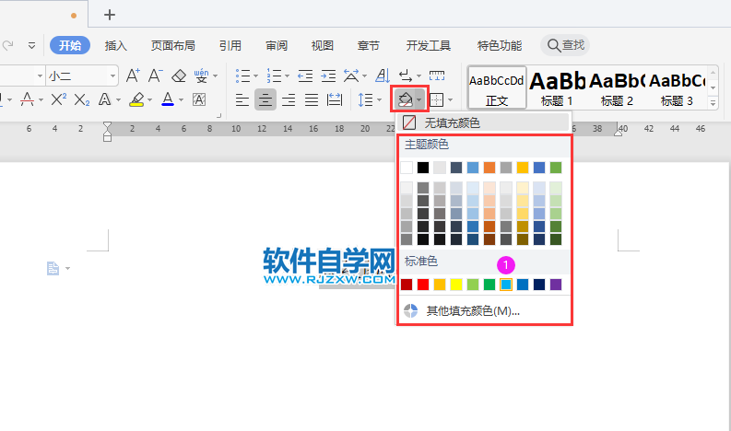Image resolution: width=731 pixels, height=431 pixels.
Task: Justify the paragraph text
Action: pos(312,99)
